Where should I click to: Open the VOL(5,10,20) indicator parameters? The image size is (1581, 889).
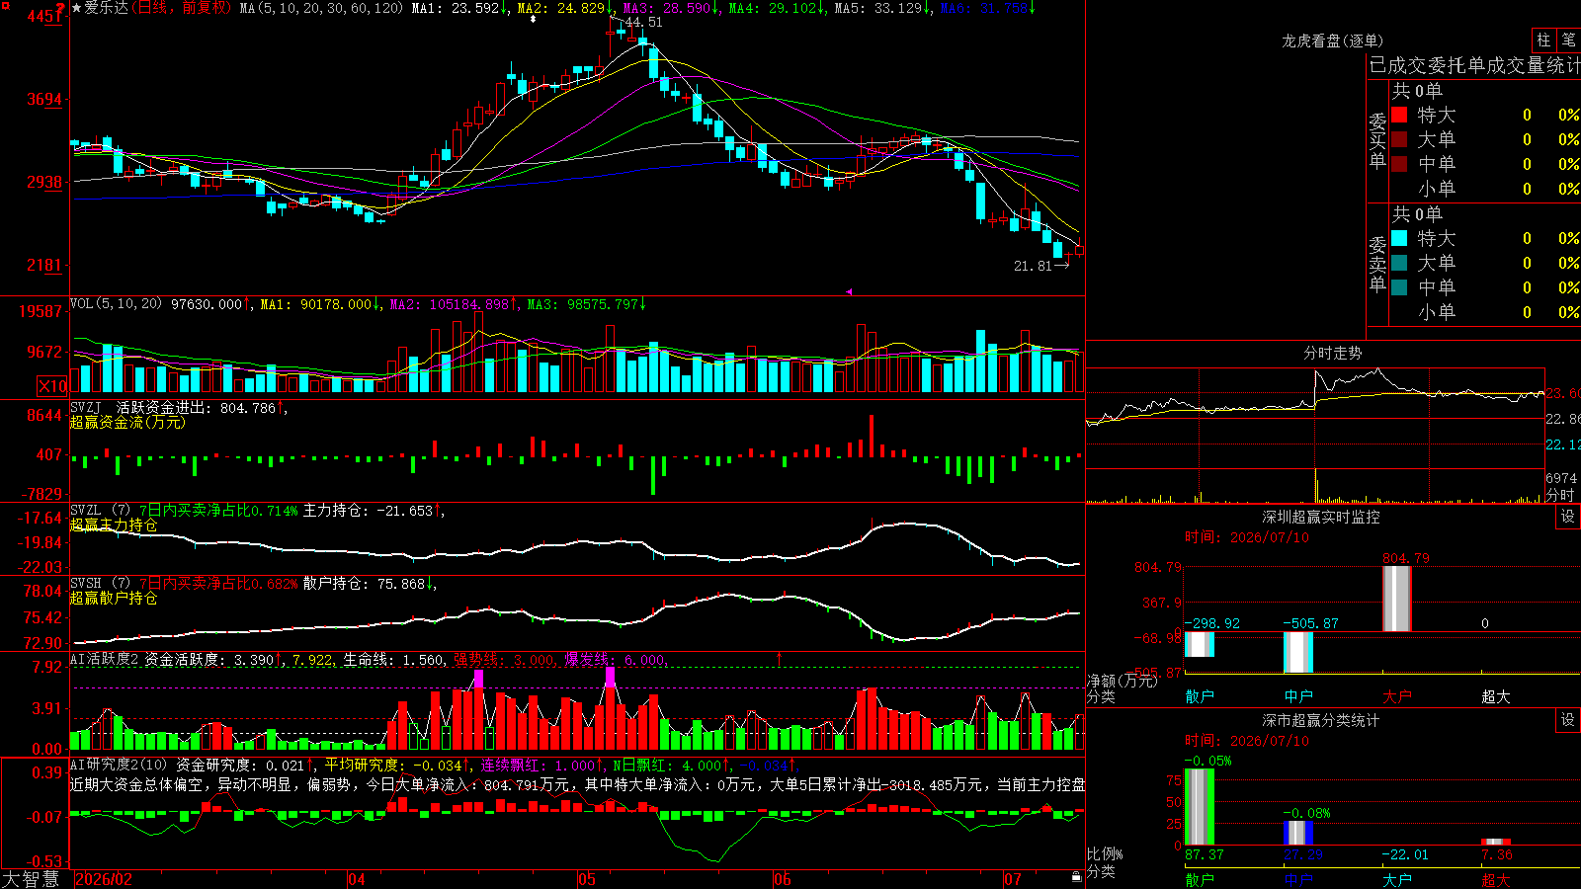click(117, 304)
